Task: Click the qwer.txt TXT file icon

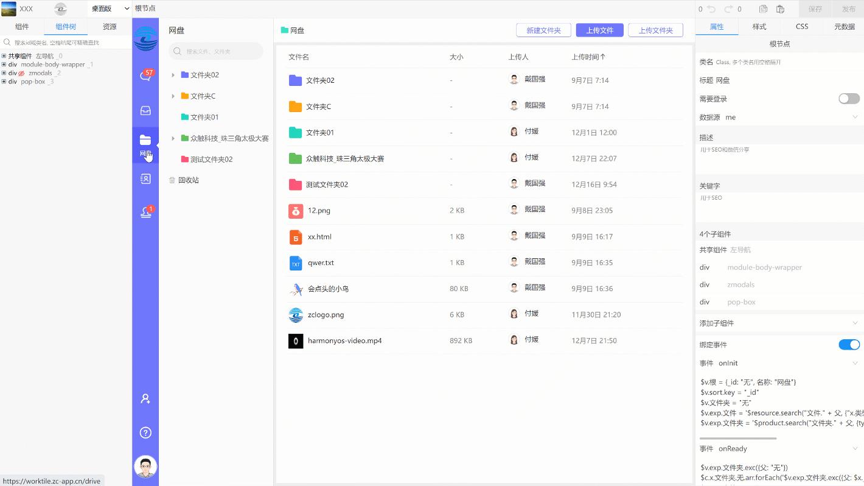Action: (296, 263)
